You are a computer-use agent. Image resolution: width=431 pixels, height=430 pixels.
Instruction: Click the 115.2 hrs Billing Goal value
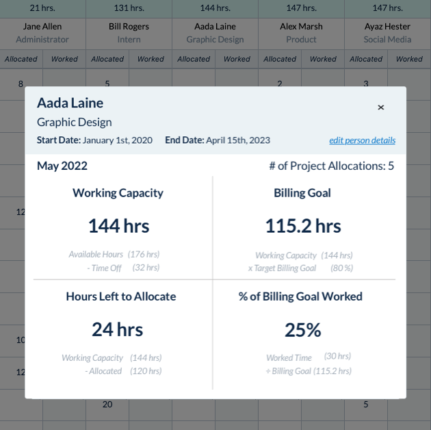point(303,226)
